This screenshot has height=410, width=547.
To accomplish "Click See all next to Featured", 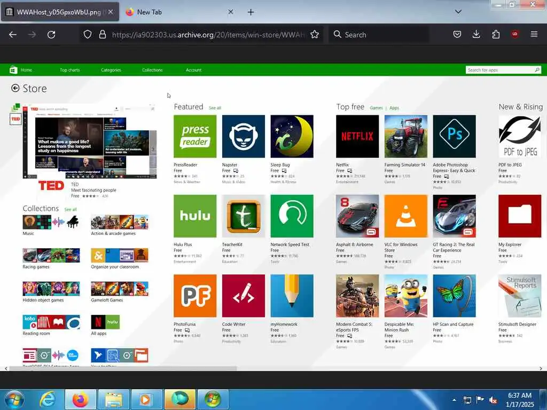I will 215,108.
